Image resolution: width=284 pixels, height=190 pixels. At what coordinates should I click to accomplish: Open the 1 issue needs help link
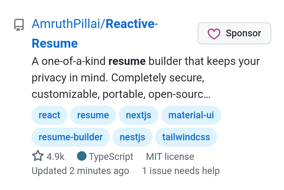pos(181,171)
